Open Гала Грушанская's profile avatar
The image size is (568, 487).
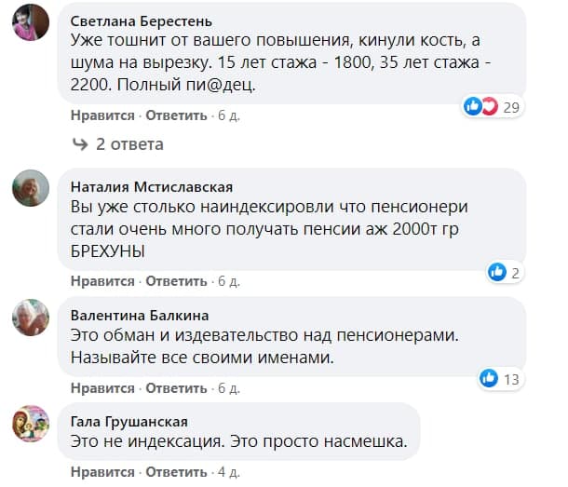pos(31,423)
